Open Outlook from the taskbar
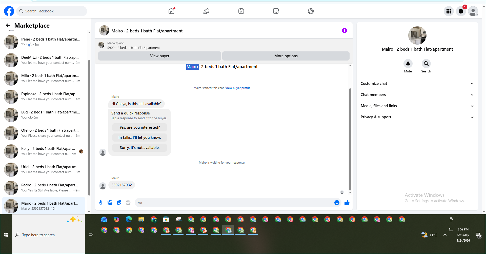 pos(104,219)
